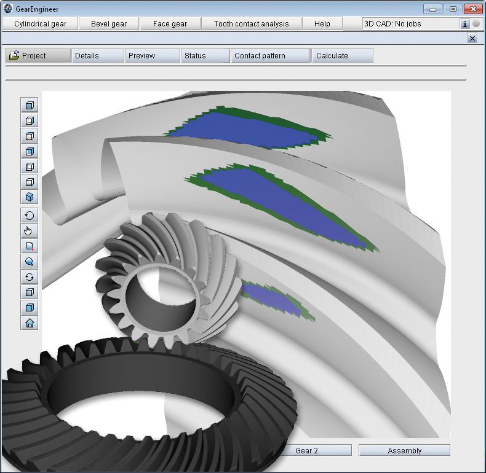The image size is (486, 473).
Task: Click the page with red plus icon
Action: (x=30, y=246)
